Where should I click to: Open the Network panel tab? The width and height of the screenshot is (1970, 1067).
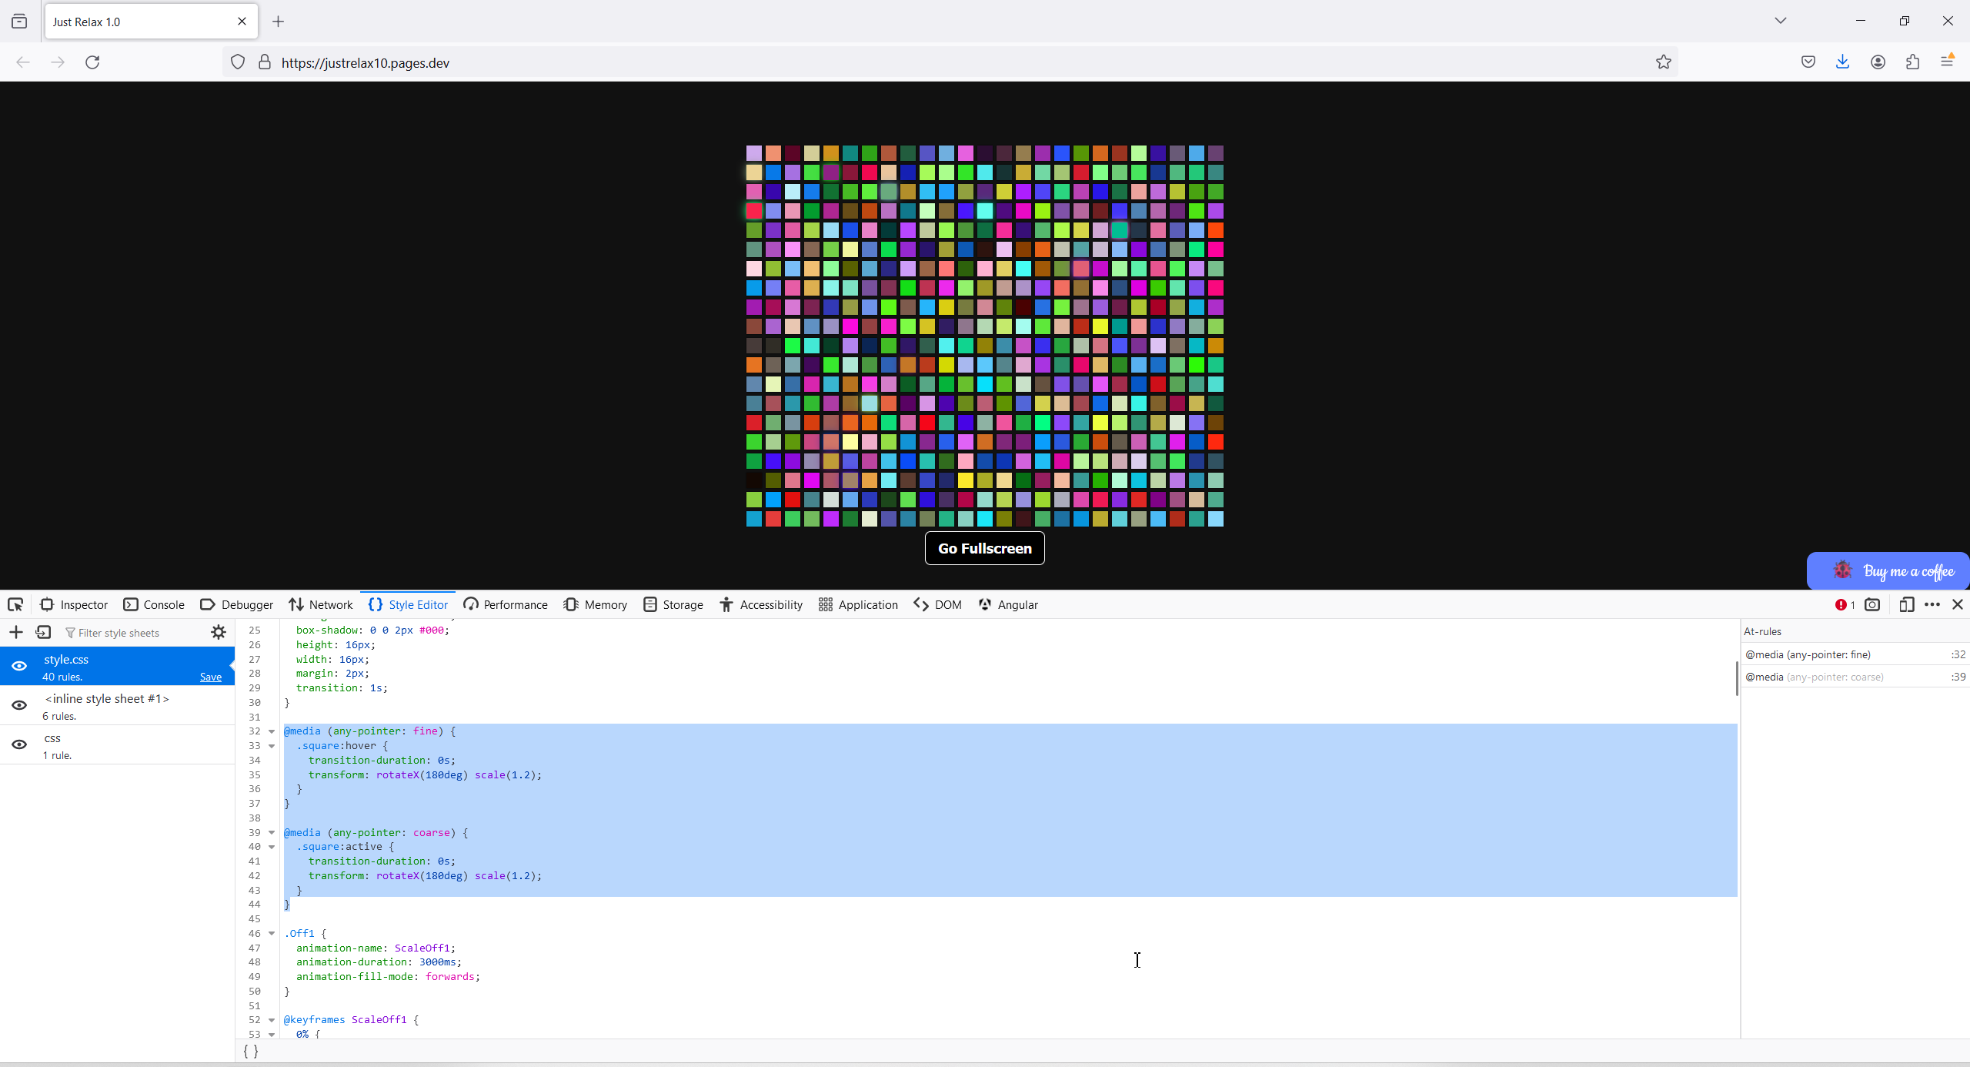pyautogui.click(x=321, y=604)
